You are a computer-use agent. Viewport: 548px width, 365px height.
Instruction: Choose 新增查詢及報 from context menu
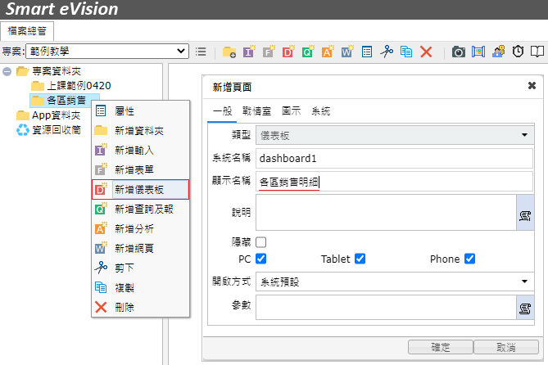(x=141, y=210)
